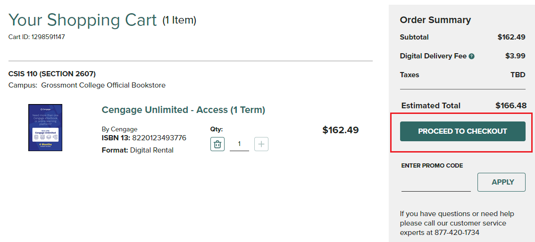Click the Apply promo code button
The image size is (535, 242).
[501, 182]
